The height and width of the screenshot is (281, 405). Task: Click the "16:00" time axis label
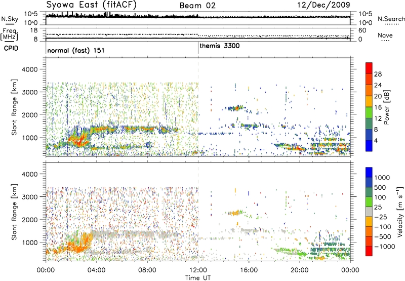pyautogui.click(x=249, y=270)
